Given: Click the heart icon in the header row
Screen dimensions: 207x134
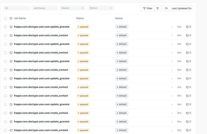Looking at the screenshot, I should [11, 18].
